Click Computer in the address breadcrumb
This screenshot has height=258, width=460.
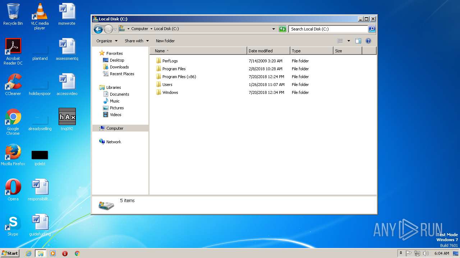[139, 29]
